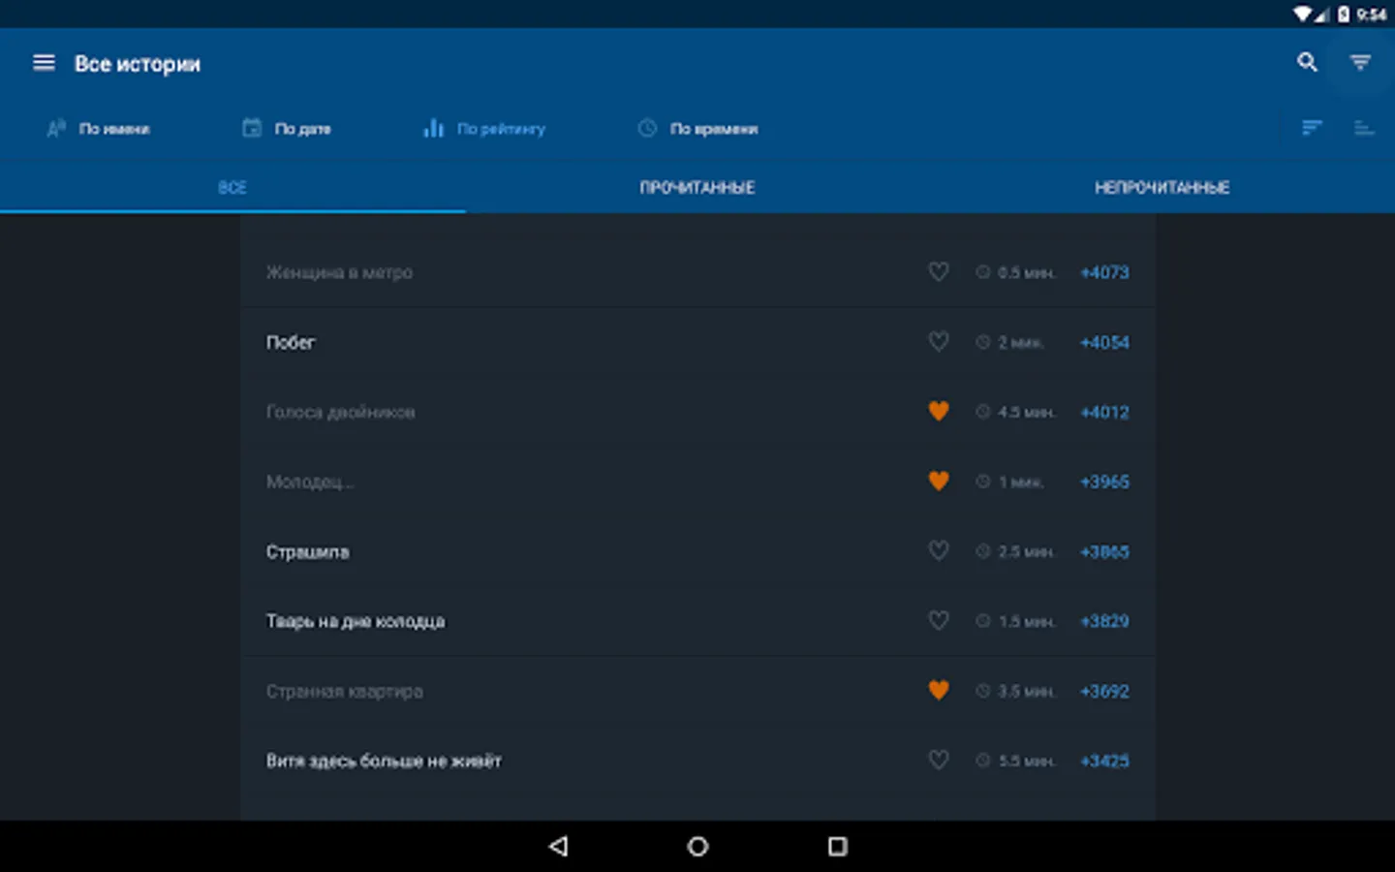Sort stories by name (По имени)

99,129
